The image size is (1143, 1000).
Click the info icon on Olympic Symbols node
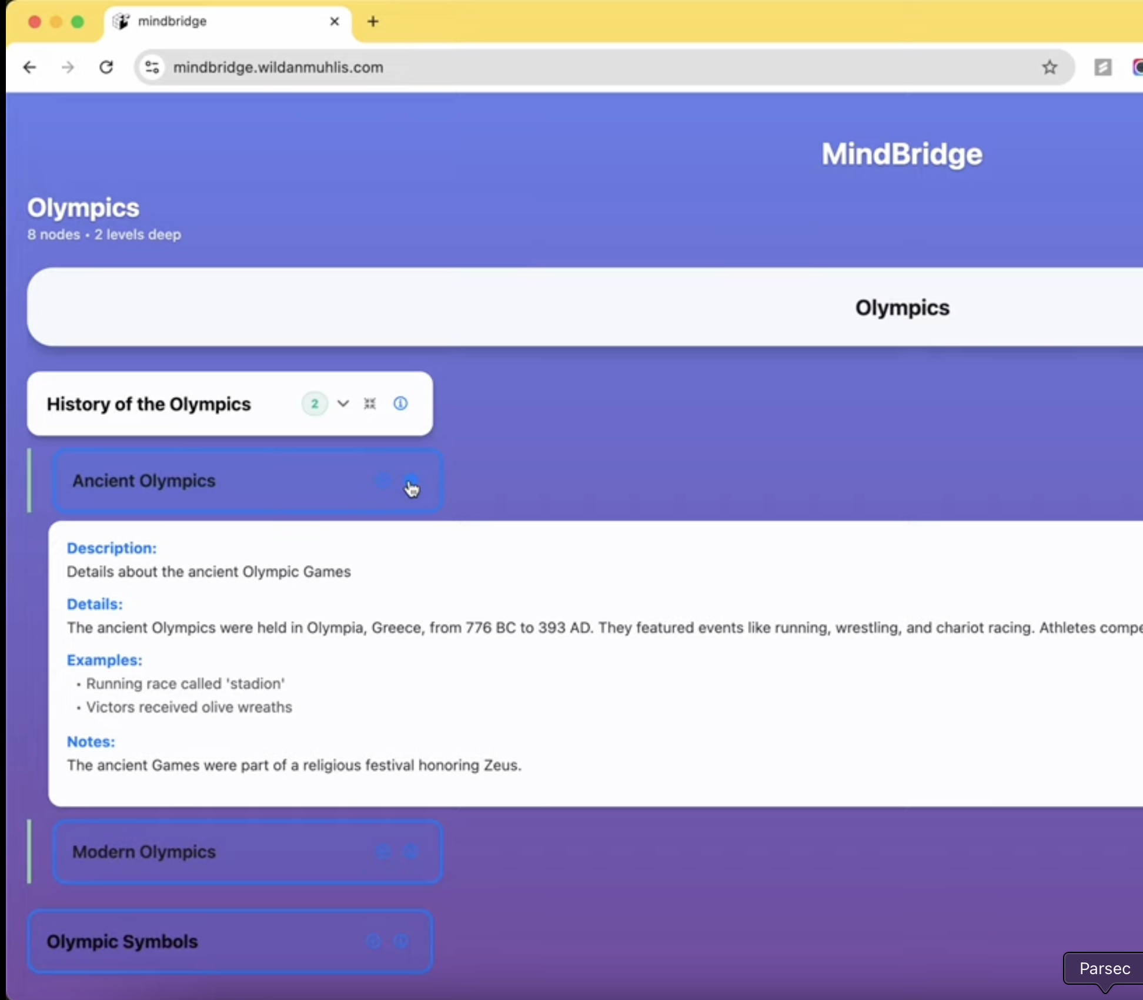pyautogui.click(x=401, y=941)
